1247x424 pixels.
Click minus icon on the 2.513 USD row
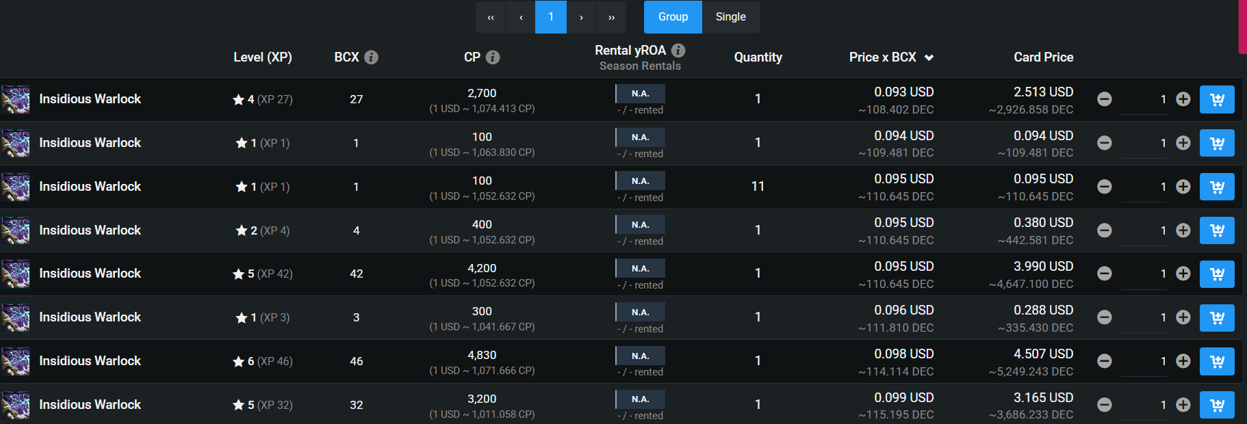point(1104,99)
